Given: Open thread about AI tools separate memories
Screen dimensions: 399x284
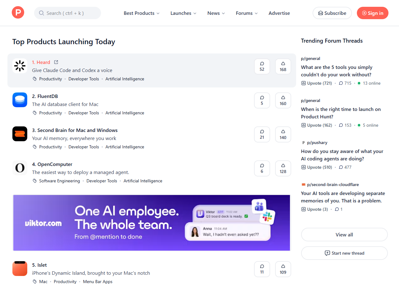Looking at the screenshot, I should [x=343, y=197].
